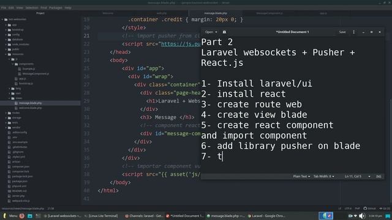Open webpack.mix.js in the project tree
The image size is (392, 220).
click(x=20, y=201)
